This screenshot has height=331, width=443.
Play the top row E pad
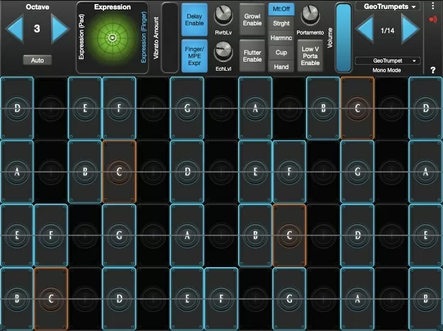(85, 108)
